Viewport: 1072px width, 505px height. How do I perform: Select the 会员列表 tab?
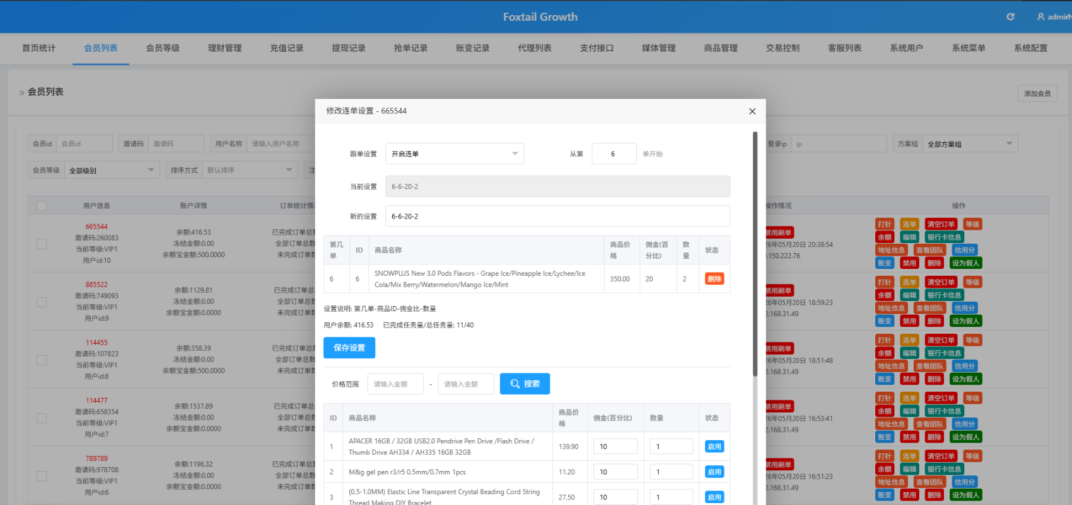tap(101, 48)
